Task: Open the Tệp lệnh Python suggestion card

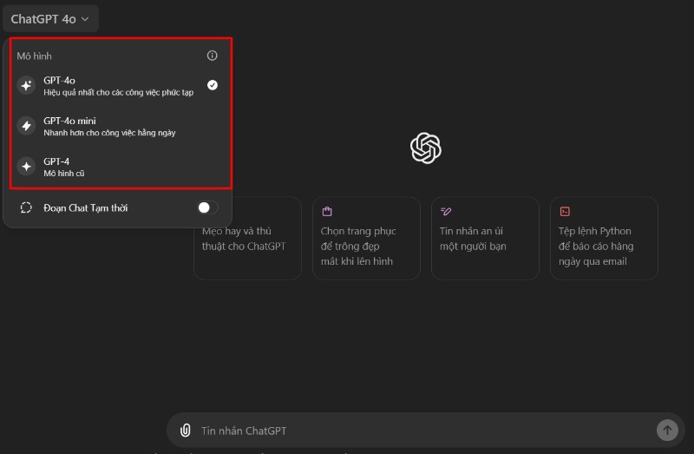Action: pyautogui.click(x=604, y=239)
